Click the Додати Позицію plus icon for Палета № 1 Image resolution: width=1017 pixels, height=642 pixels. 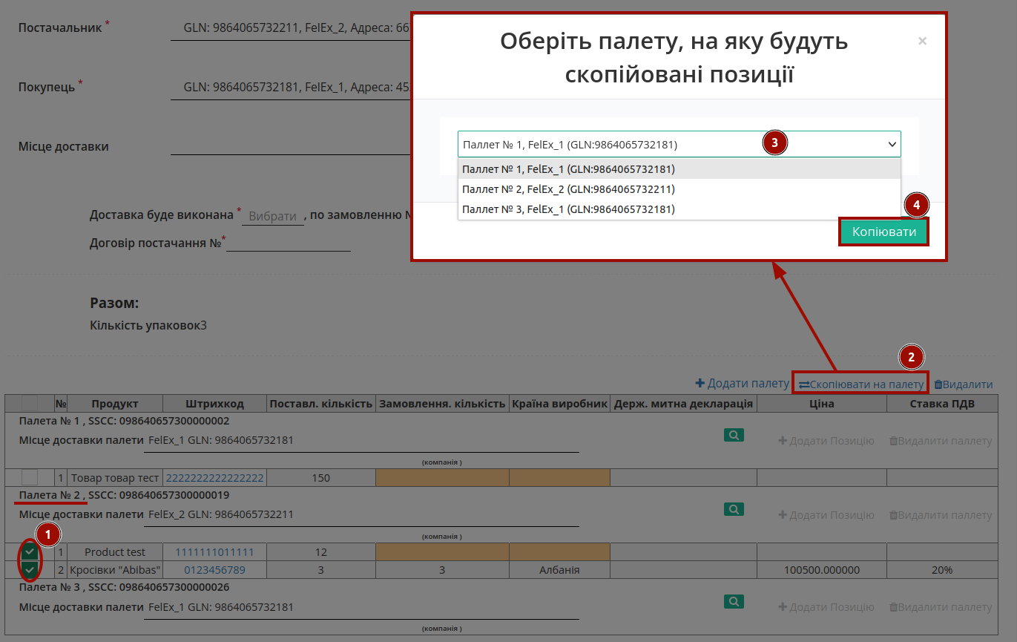(x=783, y=441)
